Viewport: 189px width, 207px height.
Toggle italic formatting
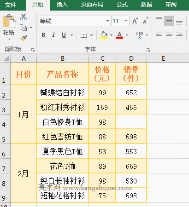click(53, 35)
